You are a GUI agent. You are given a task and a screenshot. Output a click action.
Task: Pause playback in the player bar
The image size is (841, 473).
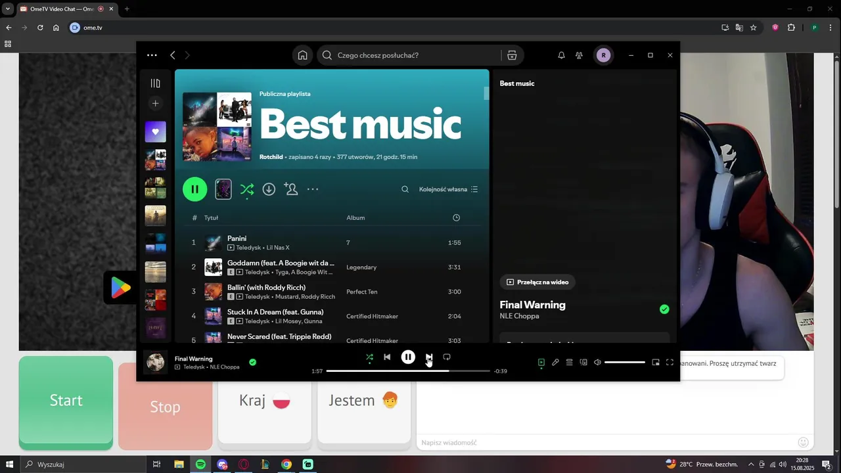tap(408, 357)
